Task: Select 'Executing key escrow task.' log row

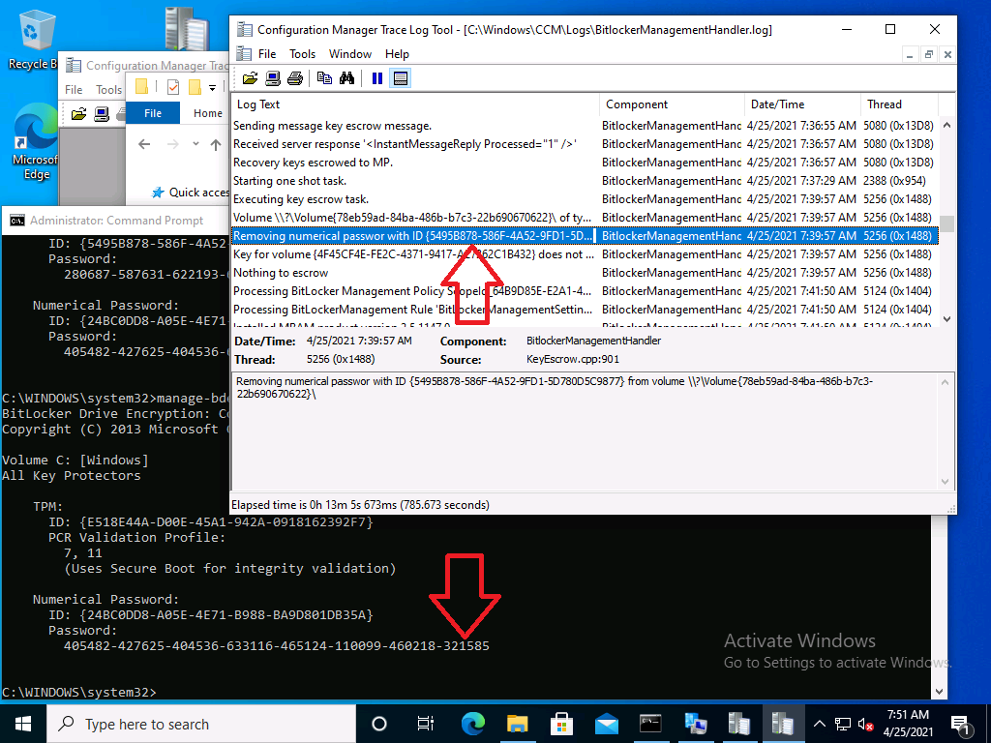Action: click(585, 199)
